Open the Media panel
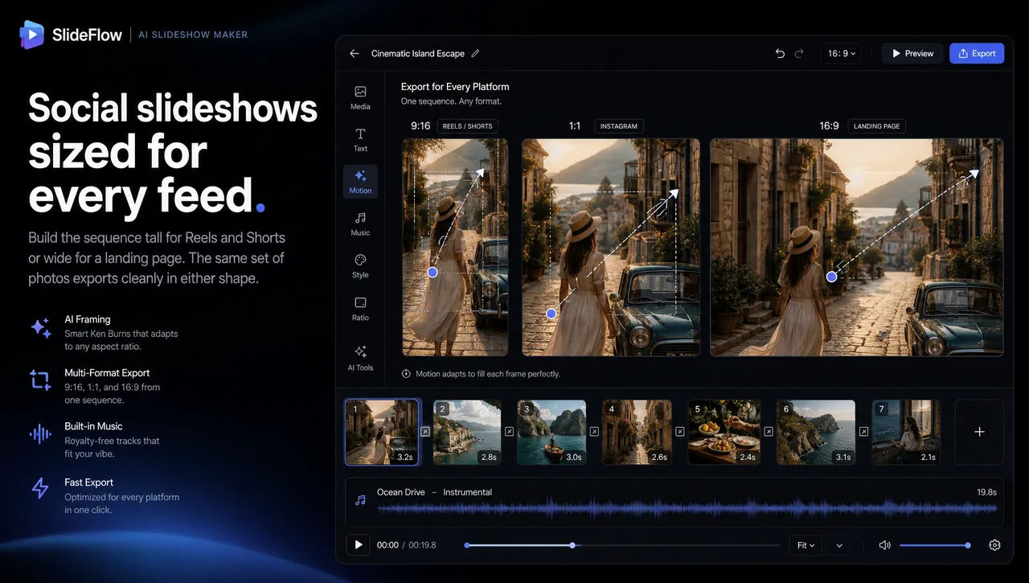This screenshot has width=1029, height=583. pos(360,97)
